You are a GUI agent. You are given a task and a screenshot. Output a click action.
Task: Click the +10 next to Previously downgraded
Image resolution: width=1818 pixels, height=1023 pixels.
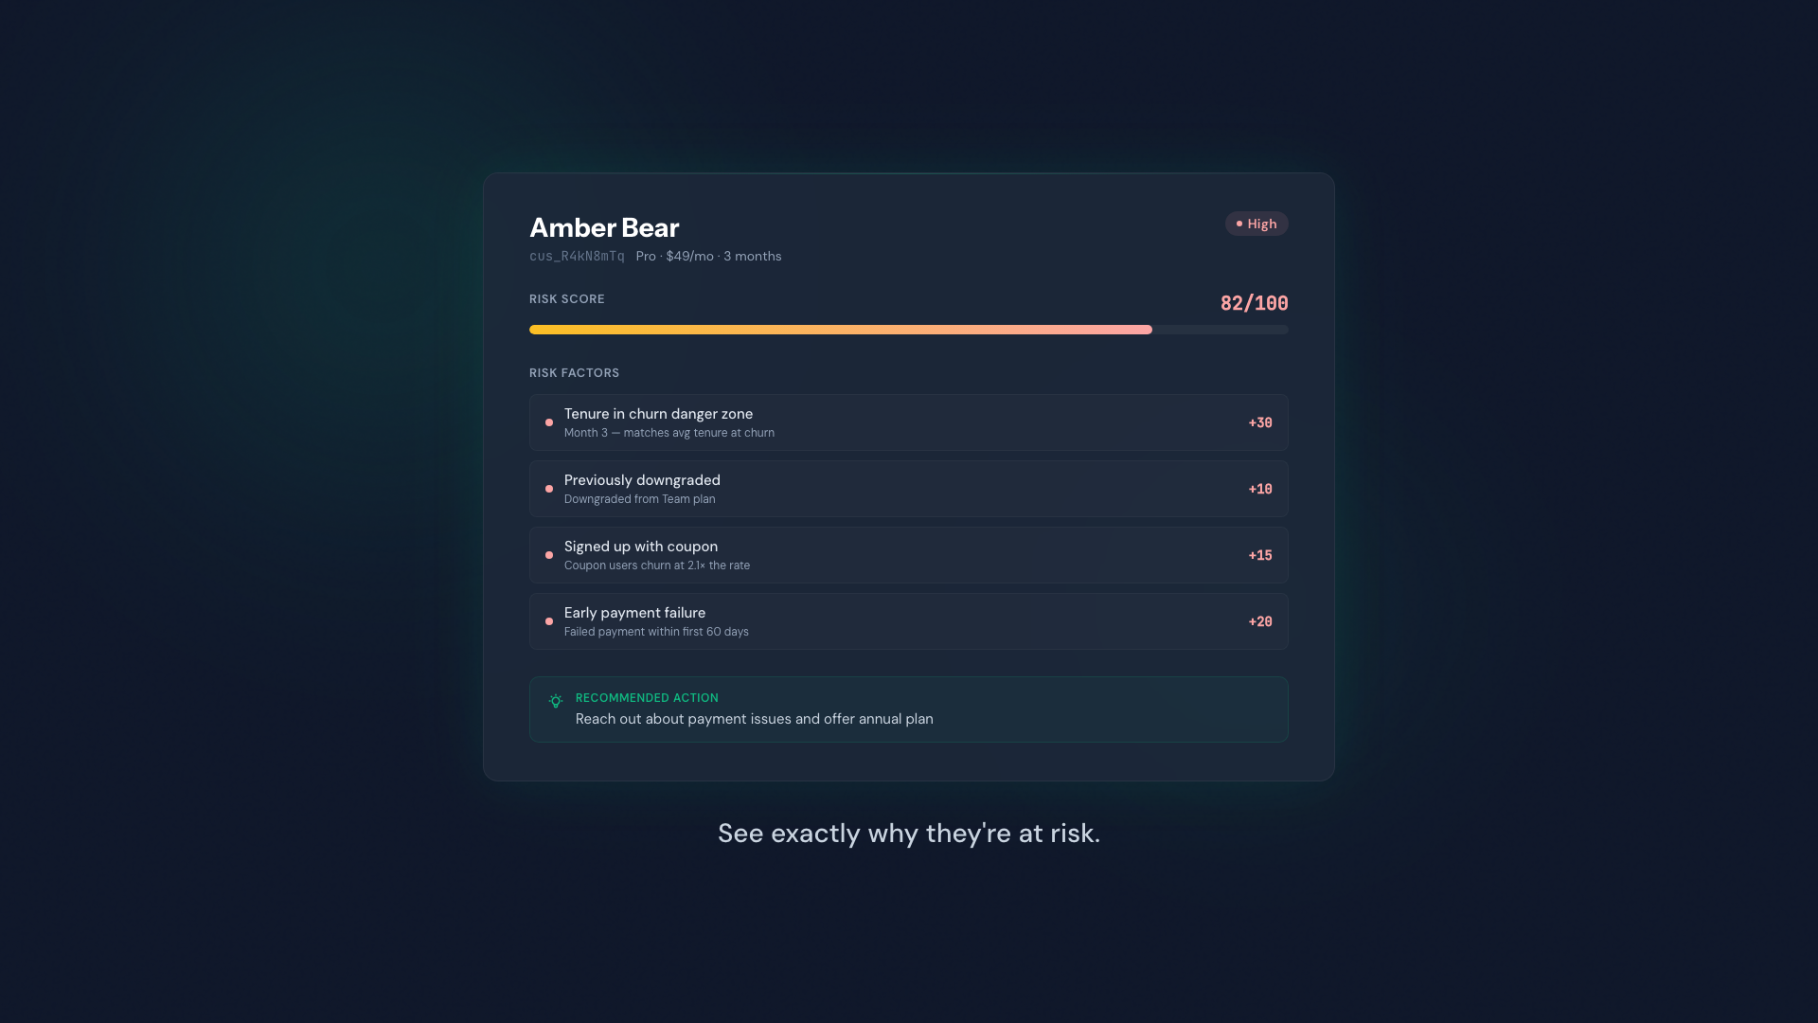click(x=1259, y=489)
